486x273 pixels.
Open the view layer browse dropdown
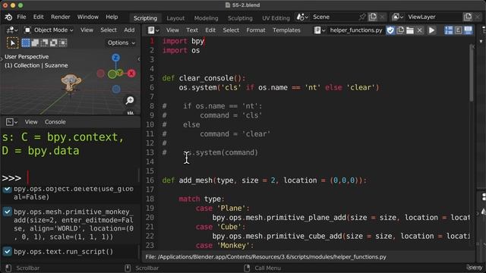(397, 17)
